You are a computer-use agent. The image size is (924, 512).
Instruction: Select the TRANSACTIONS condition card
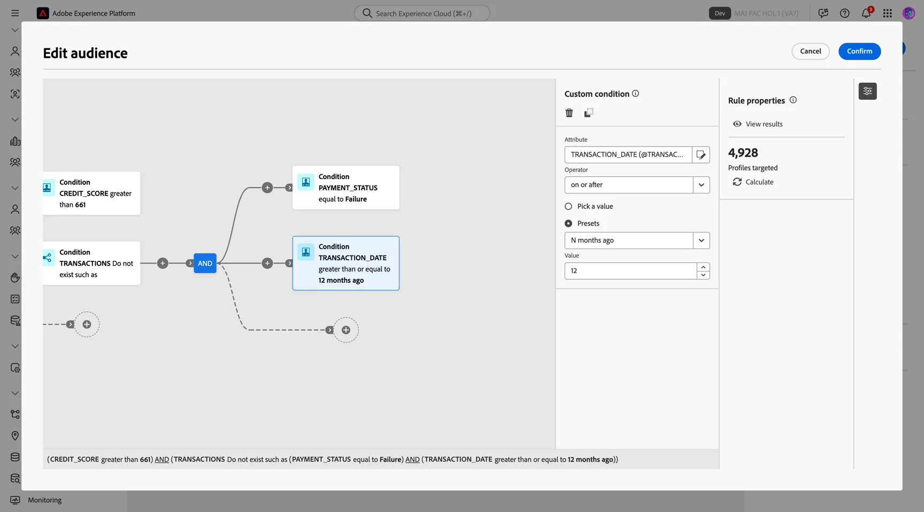91,263
